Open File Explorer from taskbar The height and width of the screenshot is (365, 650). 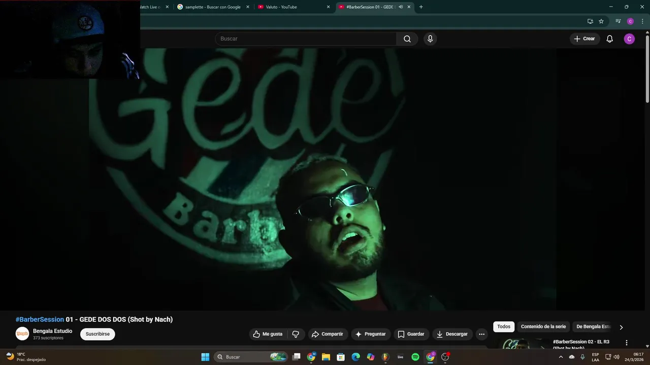pyautogui.click(x=326, y=357)
